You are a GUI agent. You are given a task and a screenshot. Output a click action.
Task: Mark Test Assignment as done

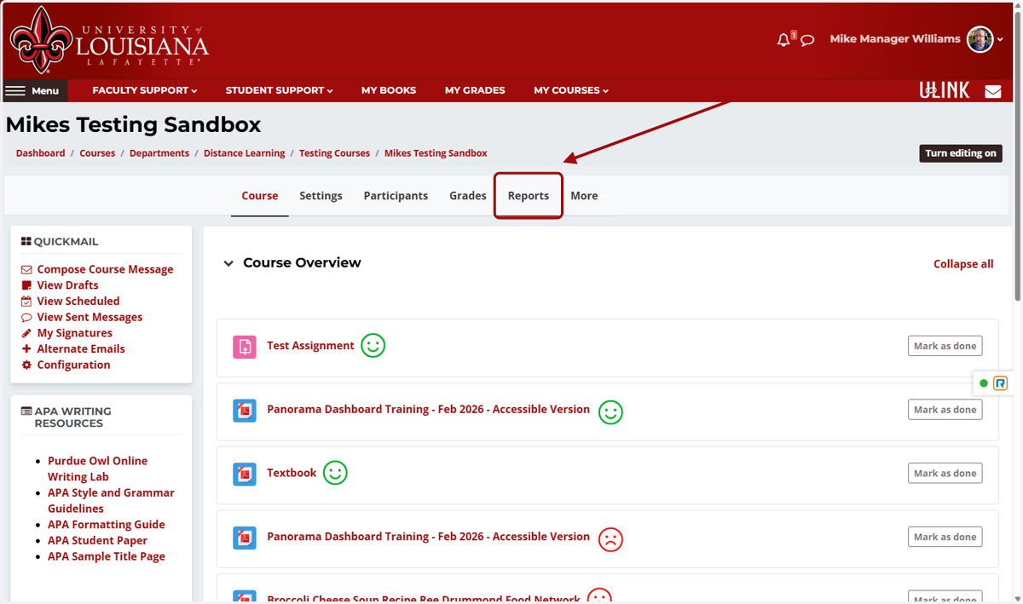[x=945, y=346]
